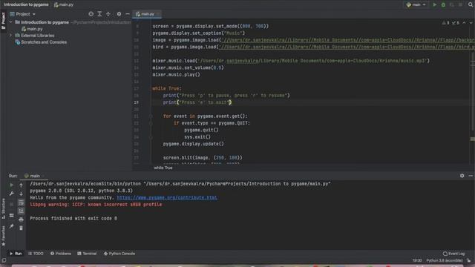Toggle soft-wrap icon in Run console

pyautogui.click(x=21, y=202)
